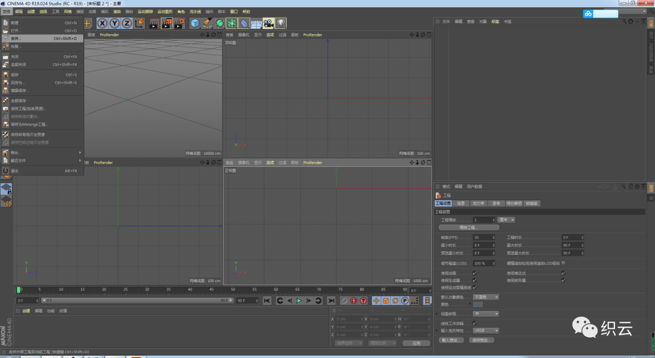Click the 颜色 color swatch
655x358 pixels.
pos(478,304)
